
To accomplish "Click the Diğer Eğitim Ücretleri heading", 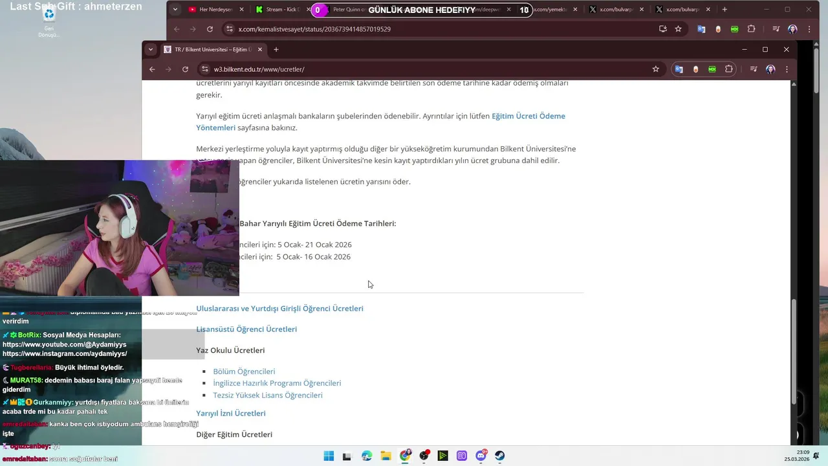I will click(x=234, y=434).
